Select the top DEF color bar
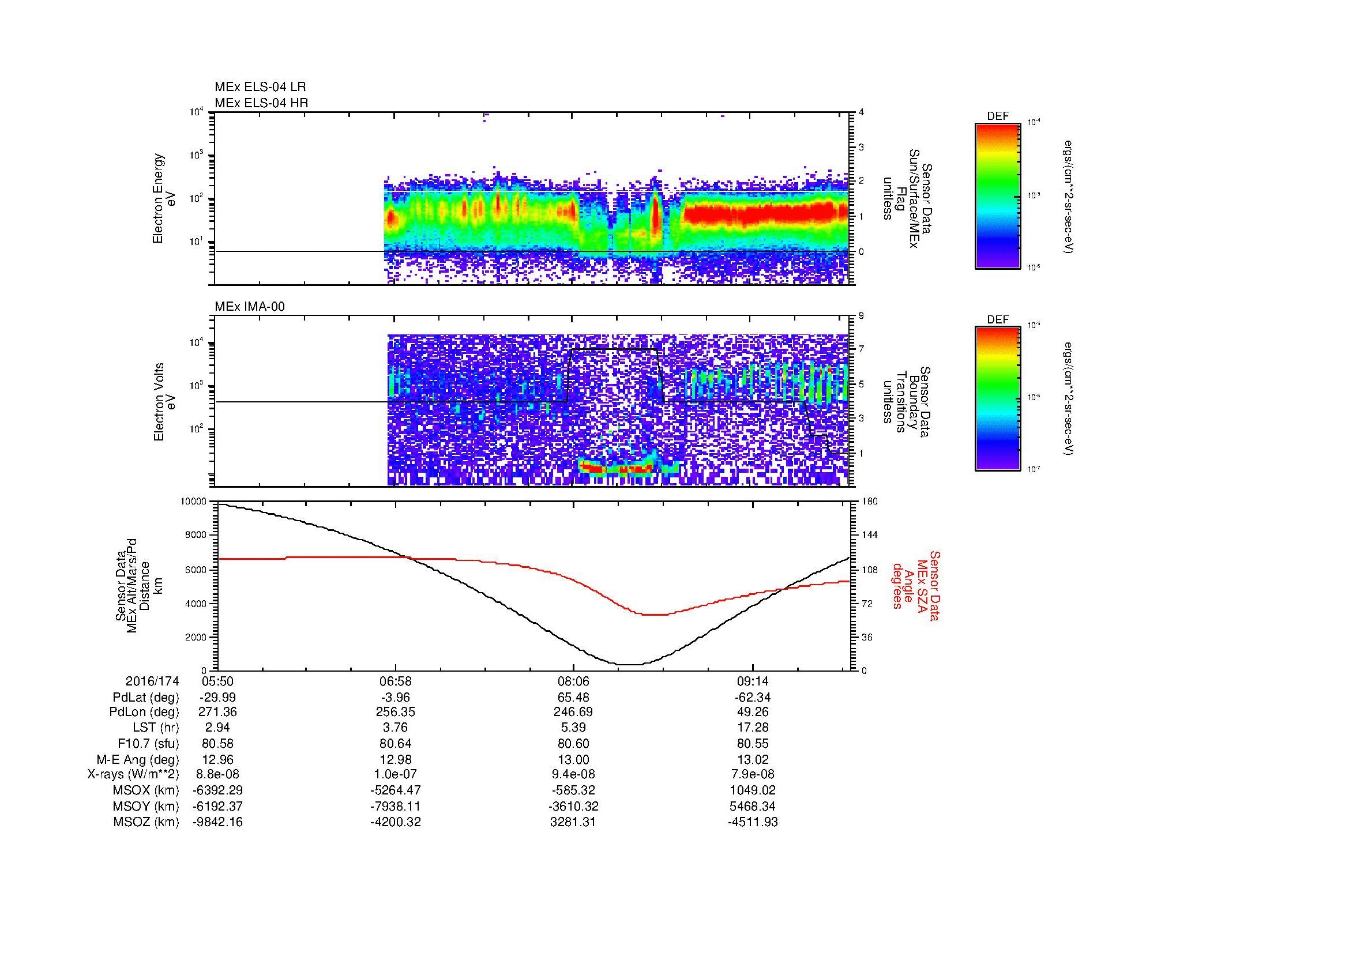This screenshot has height=953, width=1349. tap(998, 195)
